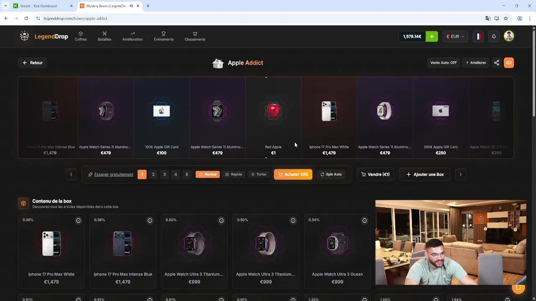Click Contenu de la box cube icon
This screenshot has width=536, height=301.
point(23,203)
